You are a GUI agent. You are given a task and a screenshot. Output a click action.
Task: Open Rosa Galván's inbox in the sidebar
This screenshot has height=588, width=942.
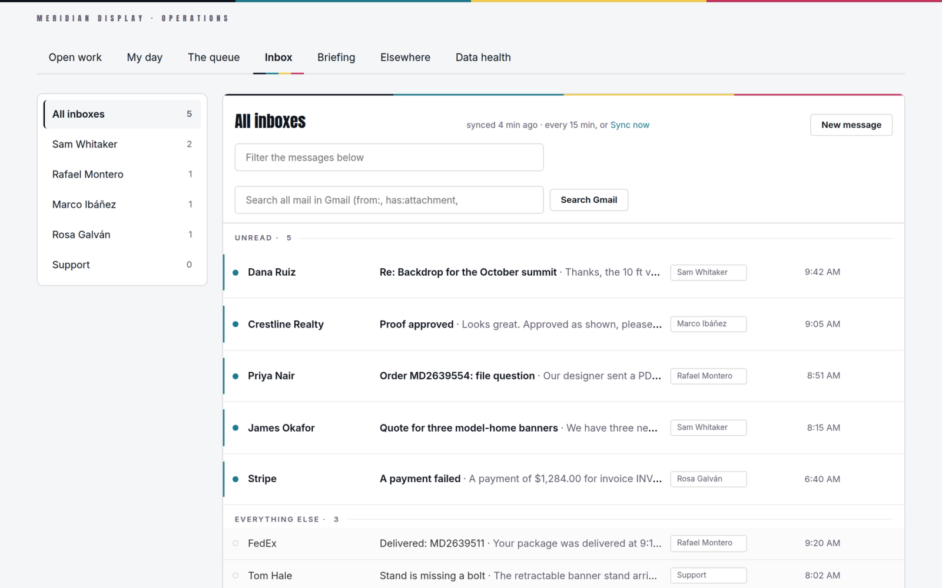122,235
